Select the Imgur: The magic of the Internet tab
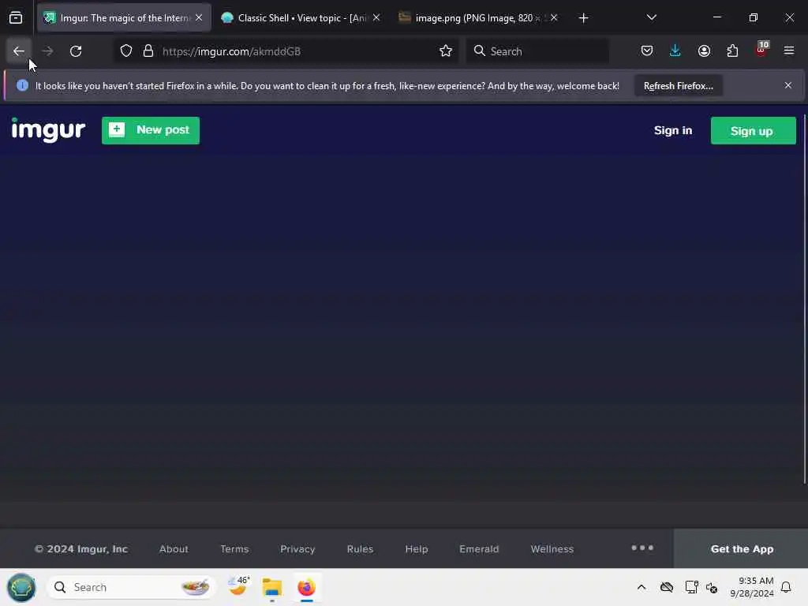Image resolution: width=808 pixels, height=606 pixels. [124, 18]
